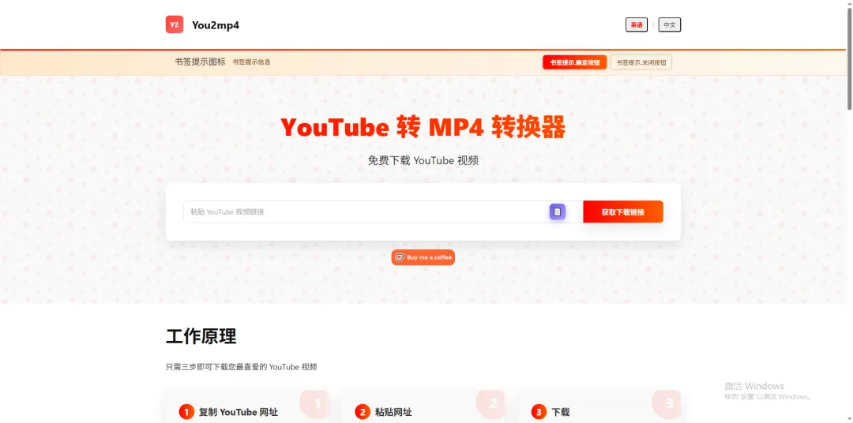
Task: Select step 3 下载 card
Action: (x=599, y=406)
